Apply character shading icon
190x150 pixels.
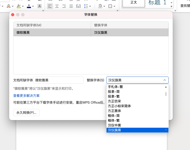point(39,6)
